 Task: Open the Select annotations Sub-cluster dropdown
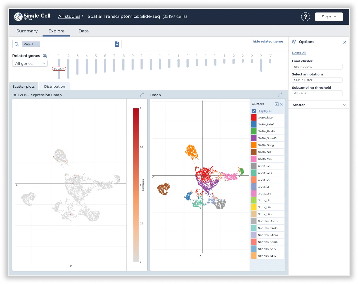coord(317,80)
